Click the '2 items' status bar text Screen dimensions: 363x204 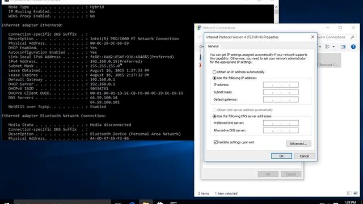(204, 193)
